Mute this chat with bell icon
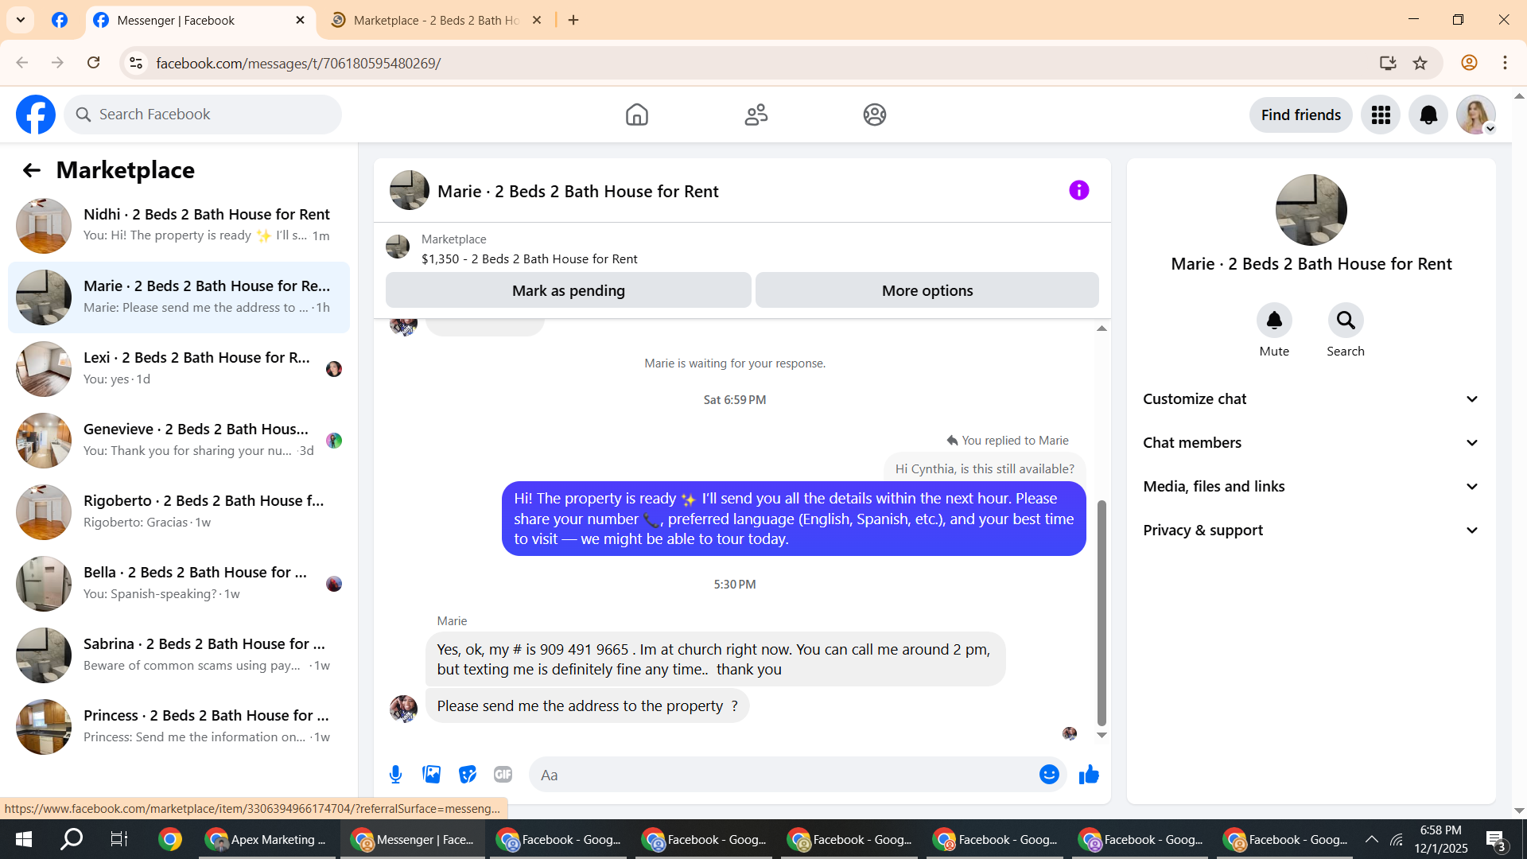Image resolution: width=1527 pixels, height=859 pixels. pyautogui.click(x=1274, y=321)
